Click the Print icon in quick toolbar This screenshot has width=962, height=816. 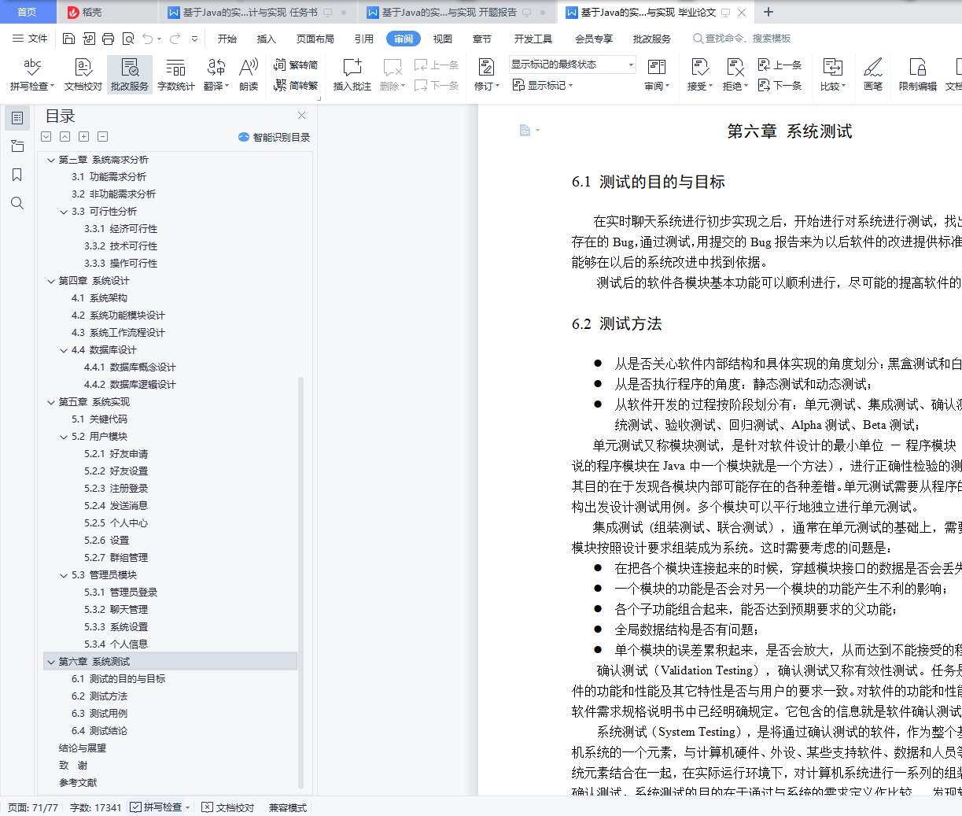point(108,39)
